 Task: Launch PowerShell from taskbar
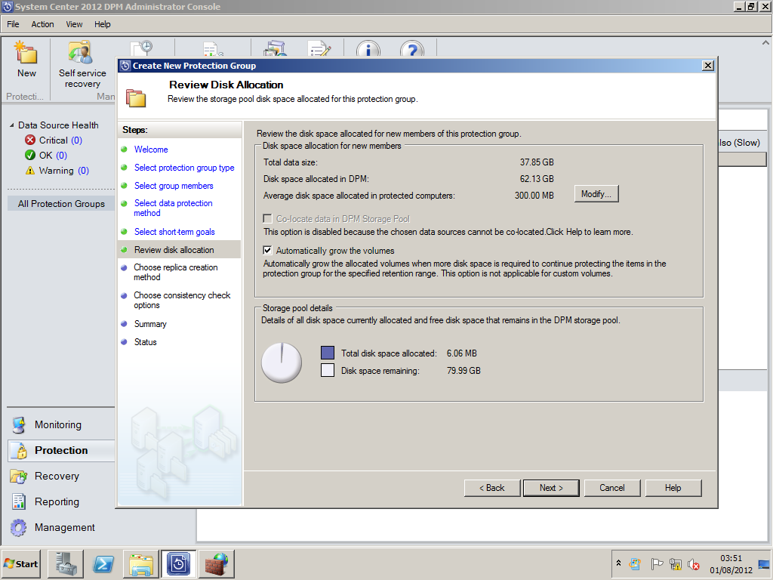click(103, 563)
